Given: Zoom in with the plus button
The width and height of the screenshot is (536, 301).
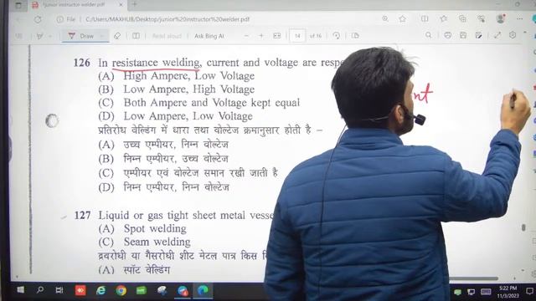Looking at the screenshot, I should (261, 36).
